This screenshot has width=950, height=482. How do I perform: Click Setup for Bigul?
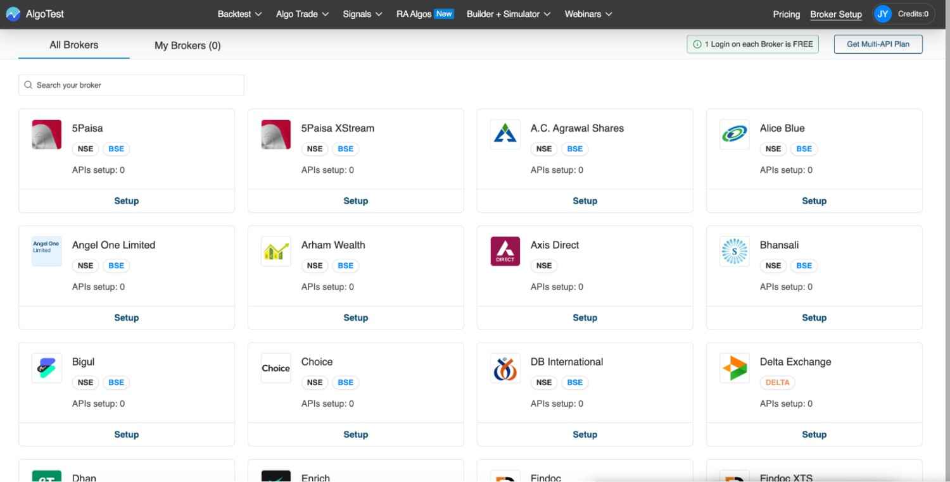126,435
